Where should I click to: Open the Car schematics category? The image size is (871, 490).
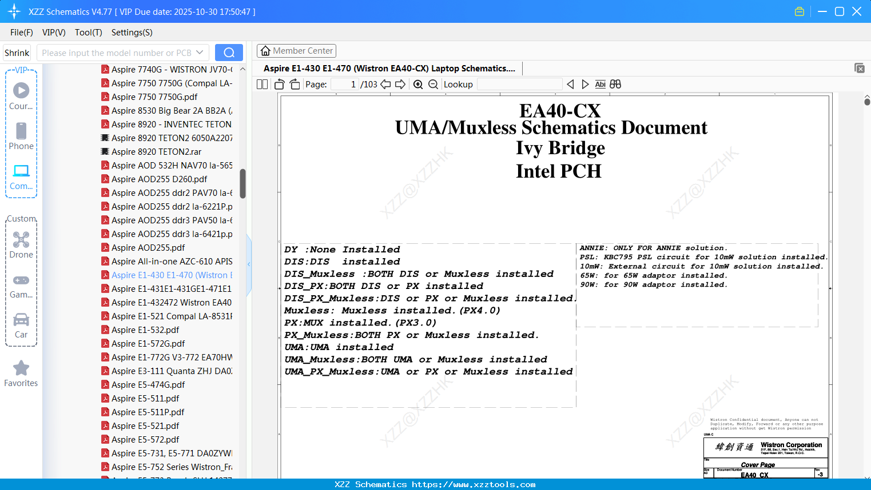(21, 325)
